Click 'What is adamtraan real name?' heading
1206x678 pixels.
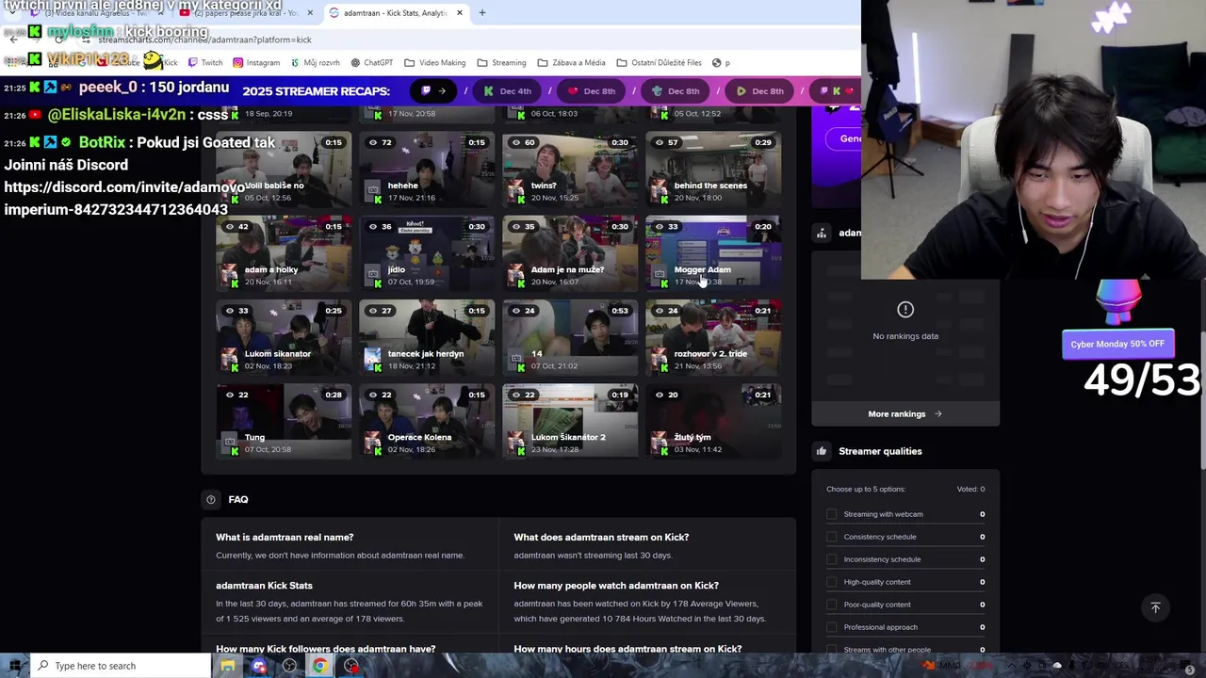pyautogui.click(x=285, y=538)
